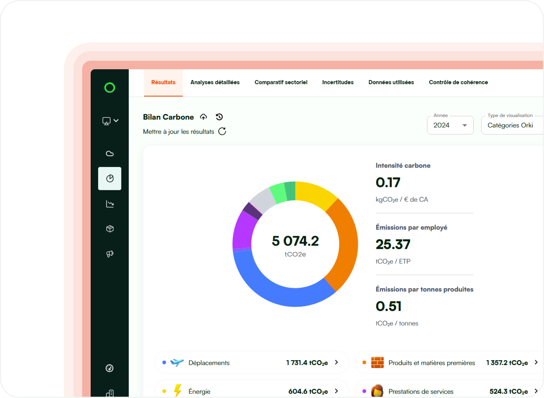Open the cloud icon in sidebar

[110, 153]
